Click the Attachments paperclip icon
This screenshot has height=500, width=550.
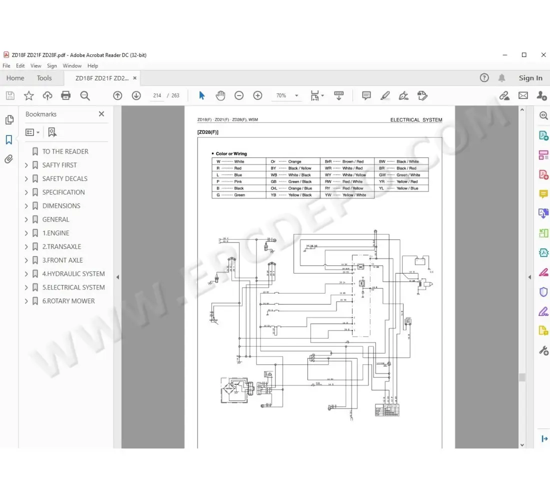click(x=9, y=158)
